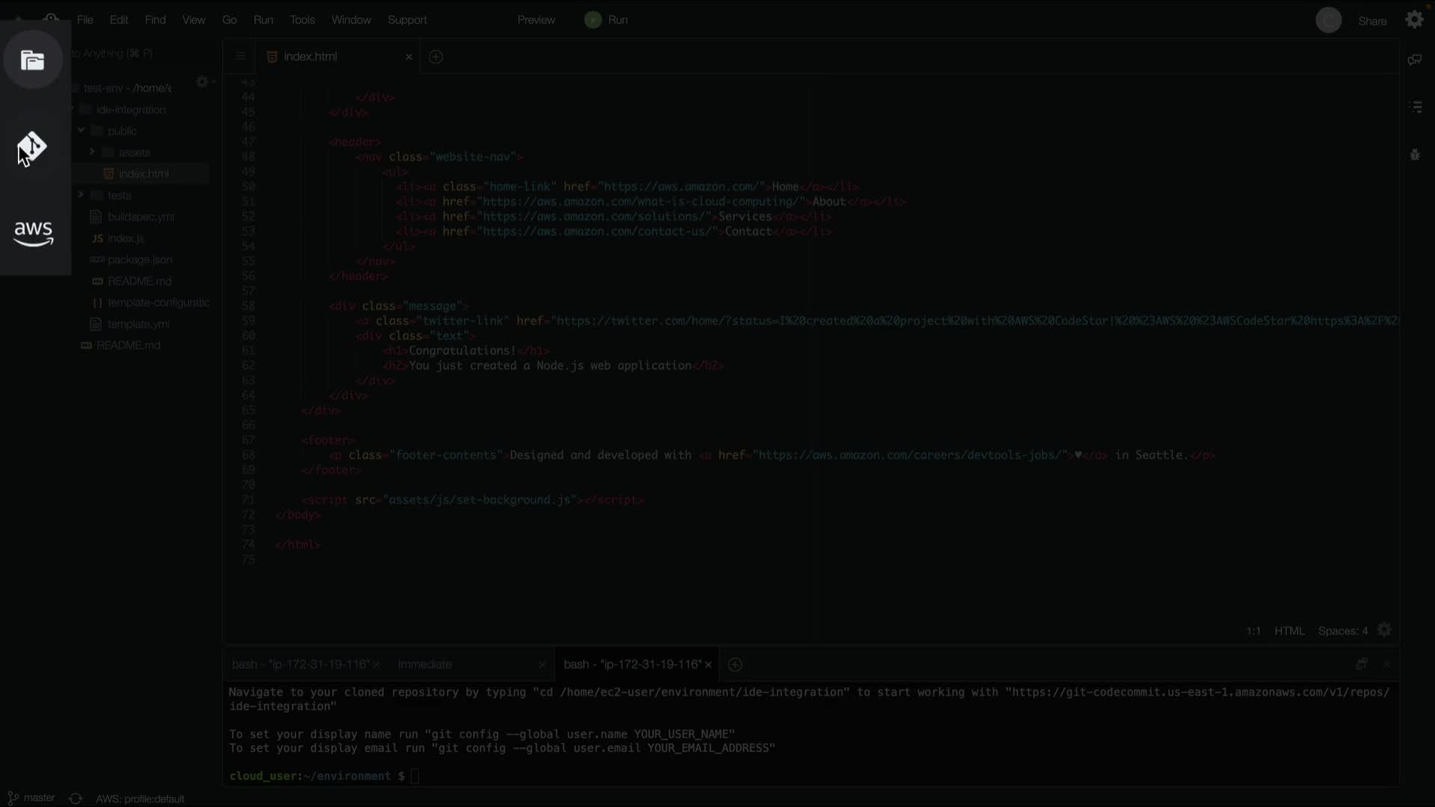Open the file tree settings gear dropdown
Viewport: 1435px width, 807px height.
click(203, 81)
